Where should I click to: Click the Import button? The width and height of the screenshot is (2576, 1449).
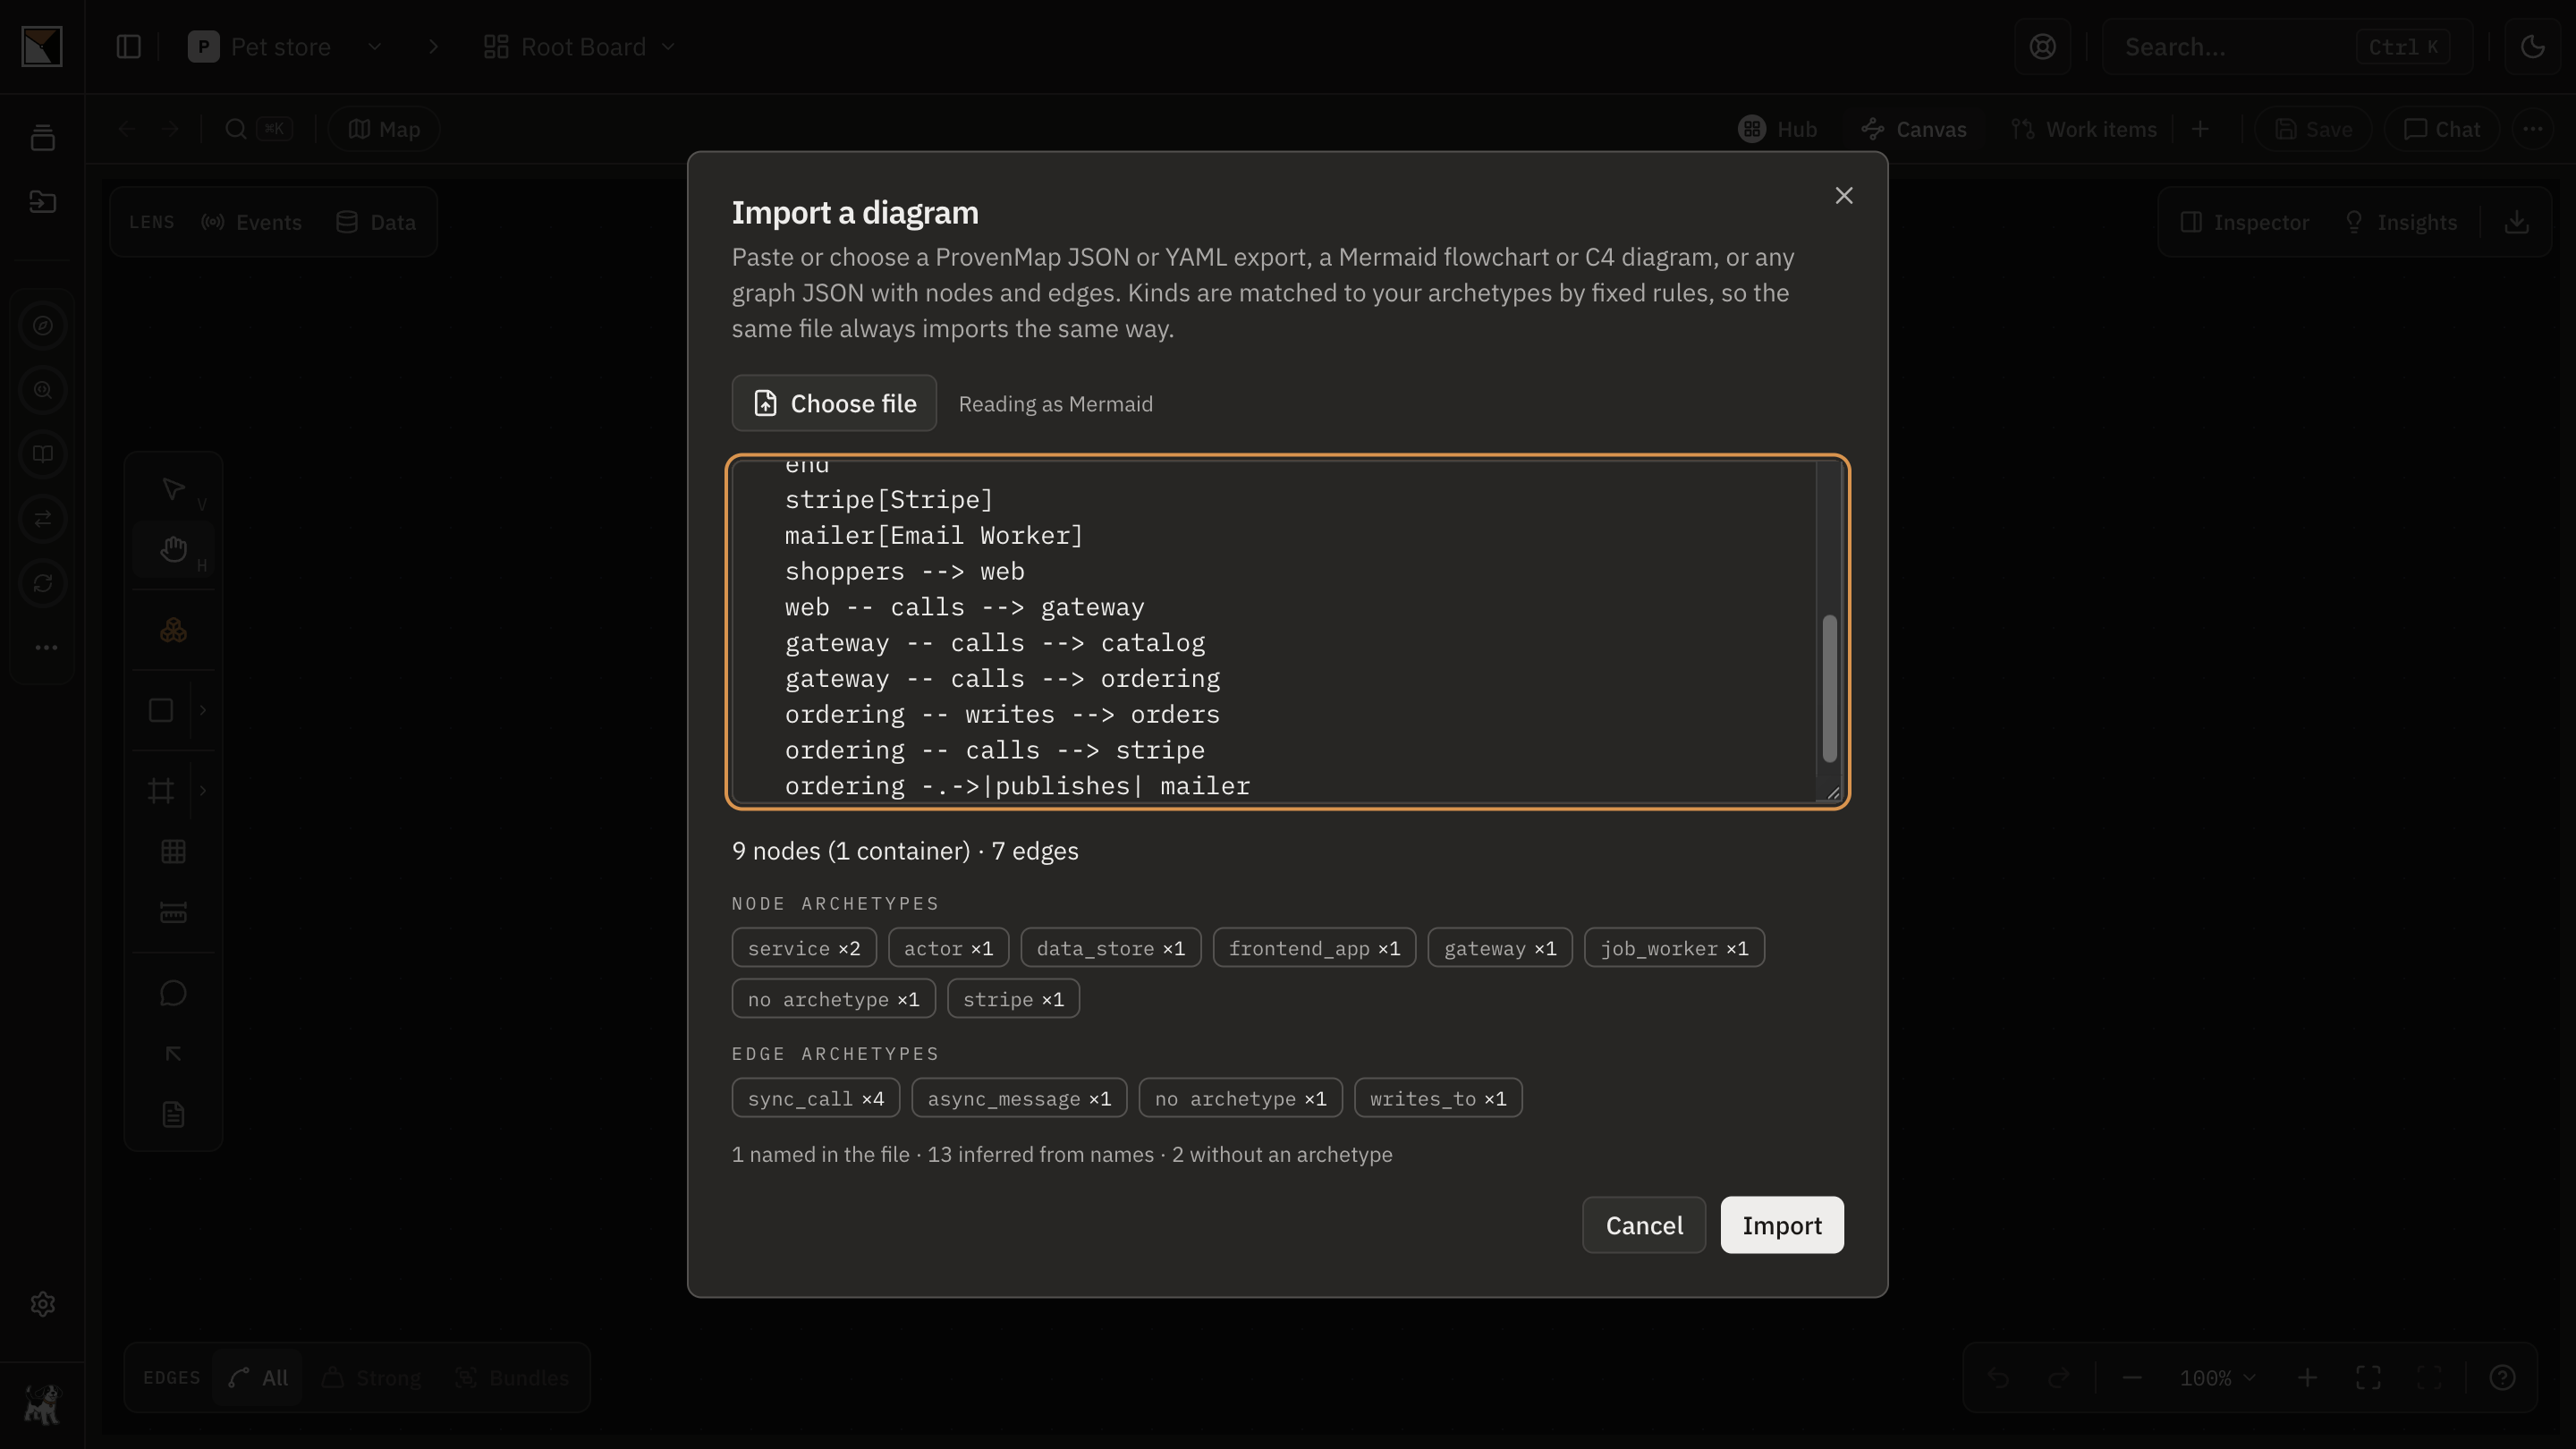(1781, 1225)
